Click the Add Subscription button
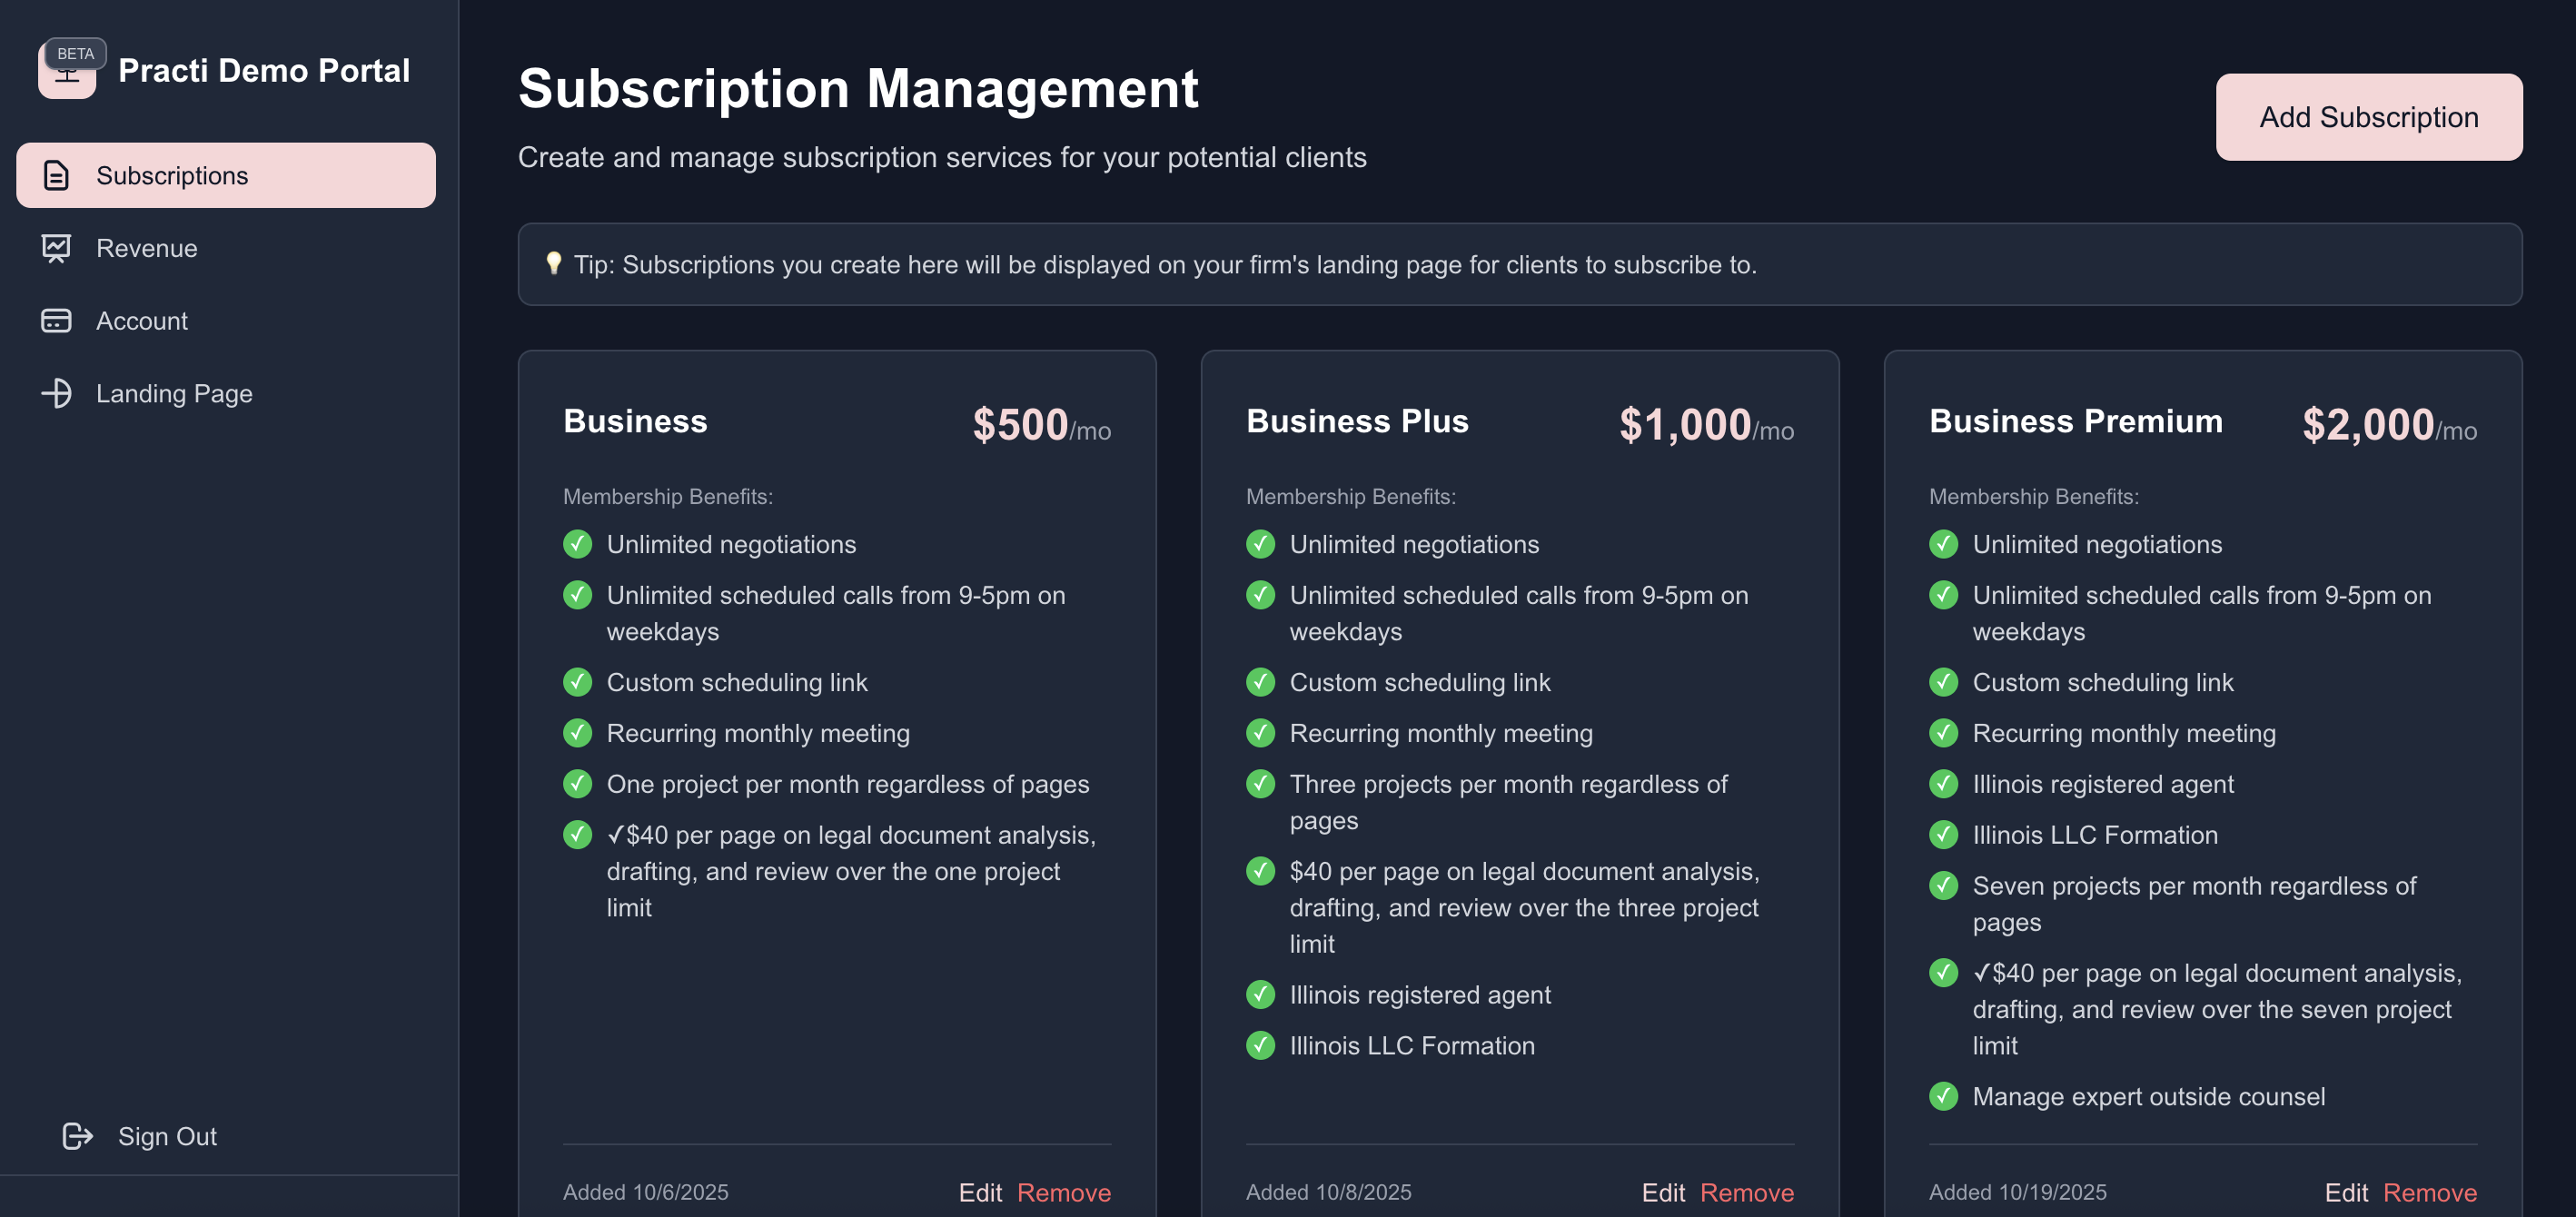Screen dimensions: 2576x1217 2368,117
